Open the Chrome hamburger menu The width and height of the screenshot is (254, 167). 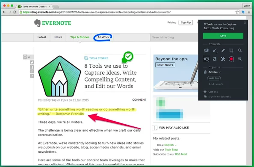click(249, 12)
